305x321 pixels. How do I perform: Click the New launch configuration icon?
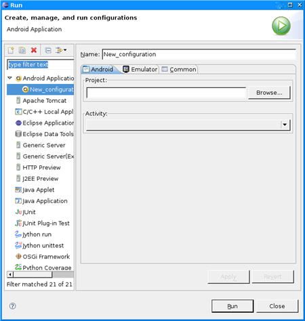pyautogui.click(x=11, y=50)
